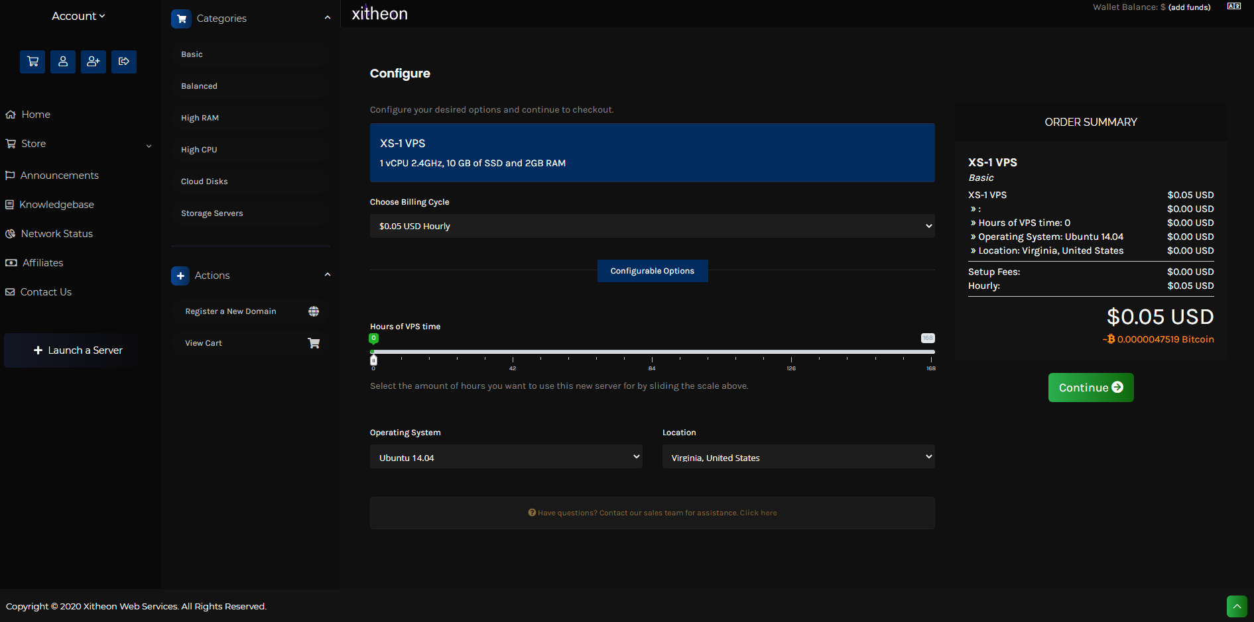Image resolution: width=1254 pixels, height=622 pixels.
Task: Click the XS-1 VPS product description box
Action: click(x=653, y=152)
